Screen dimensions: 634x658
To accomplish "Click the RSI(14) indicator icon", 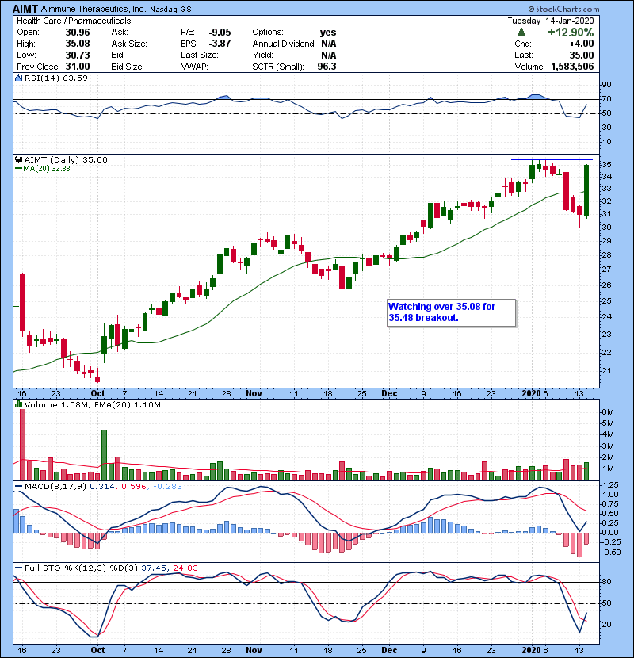I will coord(18,78).
